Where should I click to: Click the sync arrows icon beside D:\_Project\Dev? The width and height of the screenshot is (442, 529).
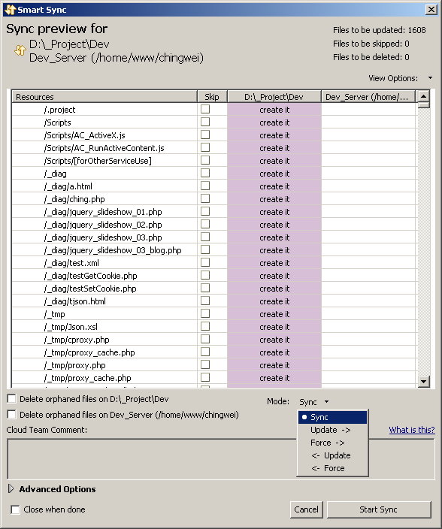tap(20, 50)
